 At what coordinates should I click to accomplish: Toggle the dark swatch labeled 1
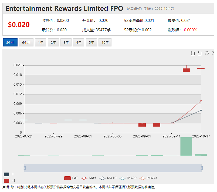[6, 174]
